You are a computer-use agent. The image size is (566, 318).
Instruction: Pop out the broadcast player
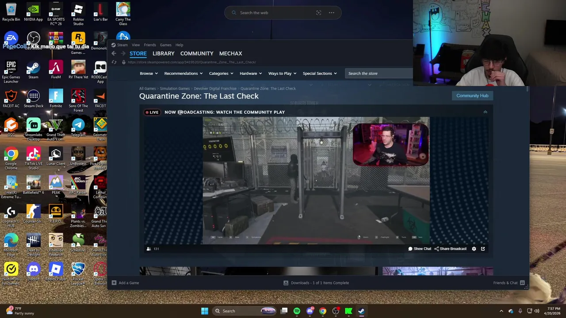tap(483, 249)
